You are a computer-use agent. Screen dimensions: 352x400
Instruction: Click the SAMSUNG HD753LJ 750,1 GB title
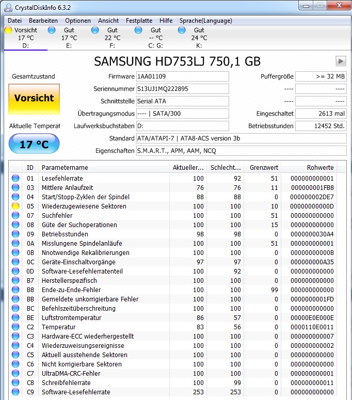tap(177, 61)
